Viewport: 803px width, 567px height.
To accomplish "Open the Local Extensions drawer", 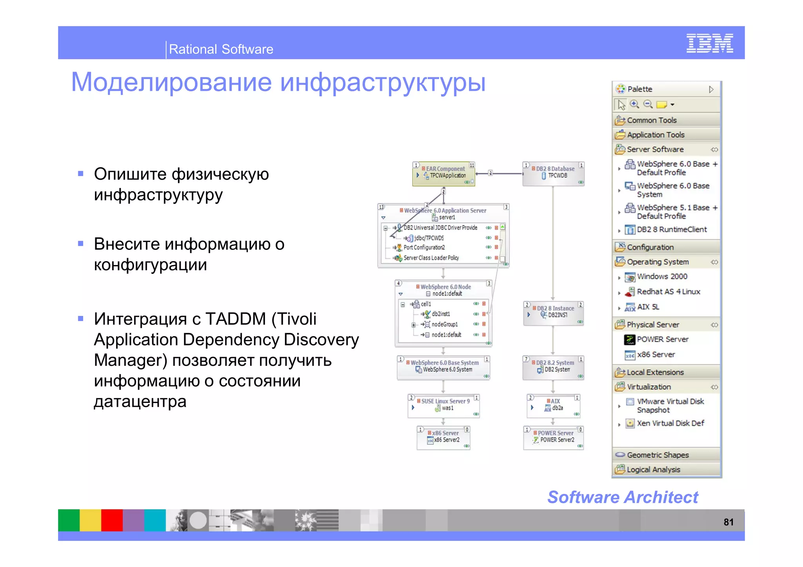I will click(x=667, y=372).
